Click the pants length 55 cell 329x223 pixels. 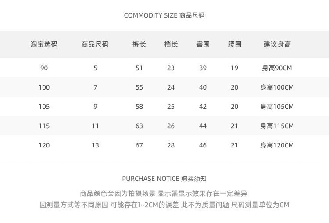139,87
